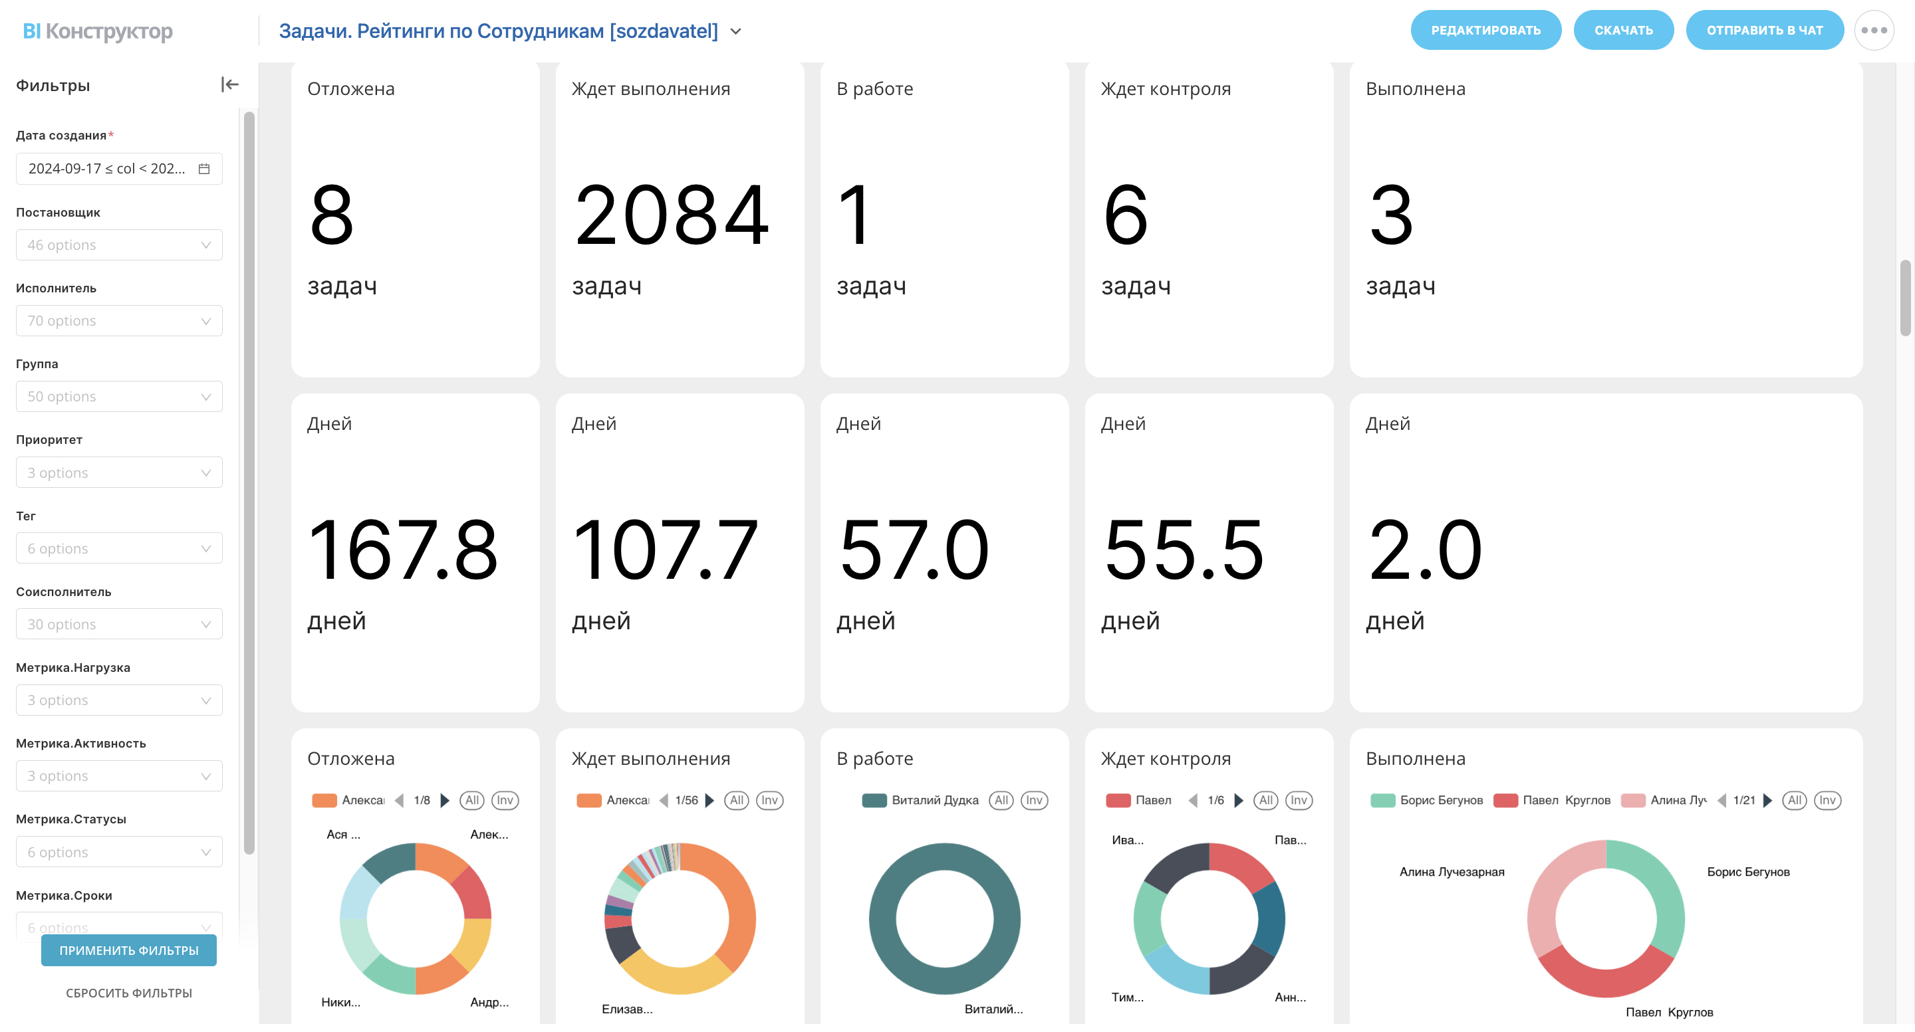Expand the Приоритет filter dropdown

pos(119,472)
